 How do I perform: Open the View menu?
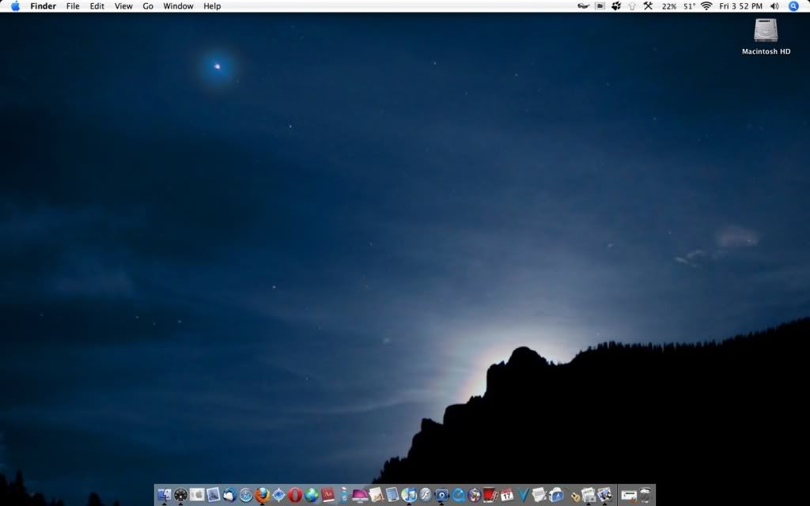(x=123, y=6)
